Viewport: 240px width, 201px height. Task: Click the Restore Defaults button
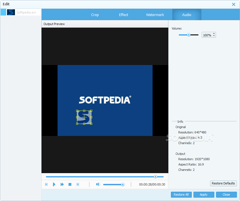coord(223,183)
